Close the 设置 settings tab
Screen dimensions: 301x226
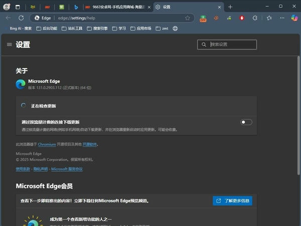click(219, 8)
